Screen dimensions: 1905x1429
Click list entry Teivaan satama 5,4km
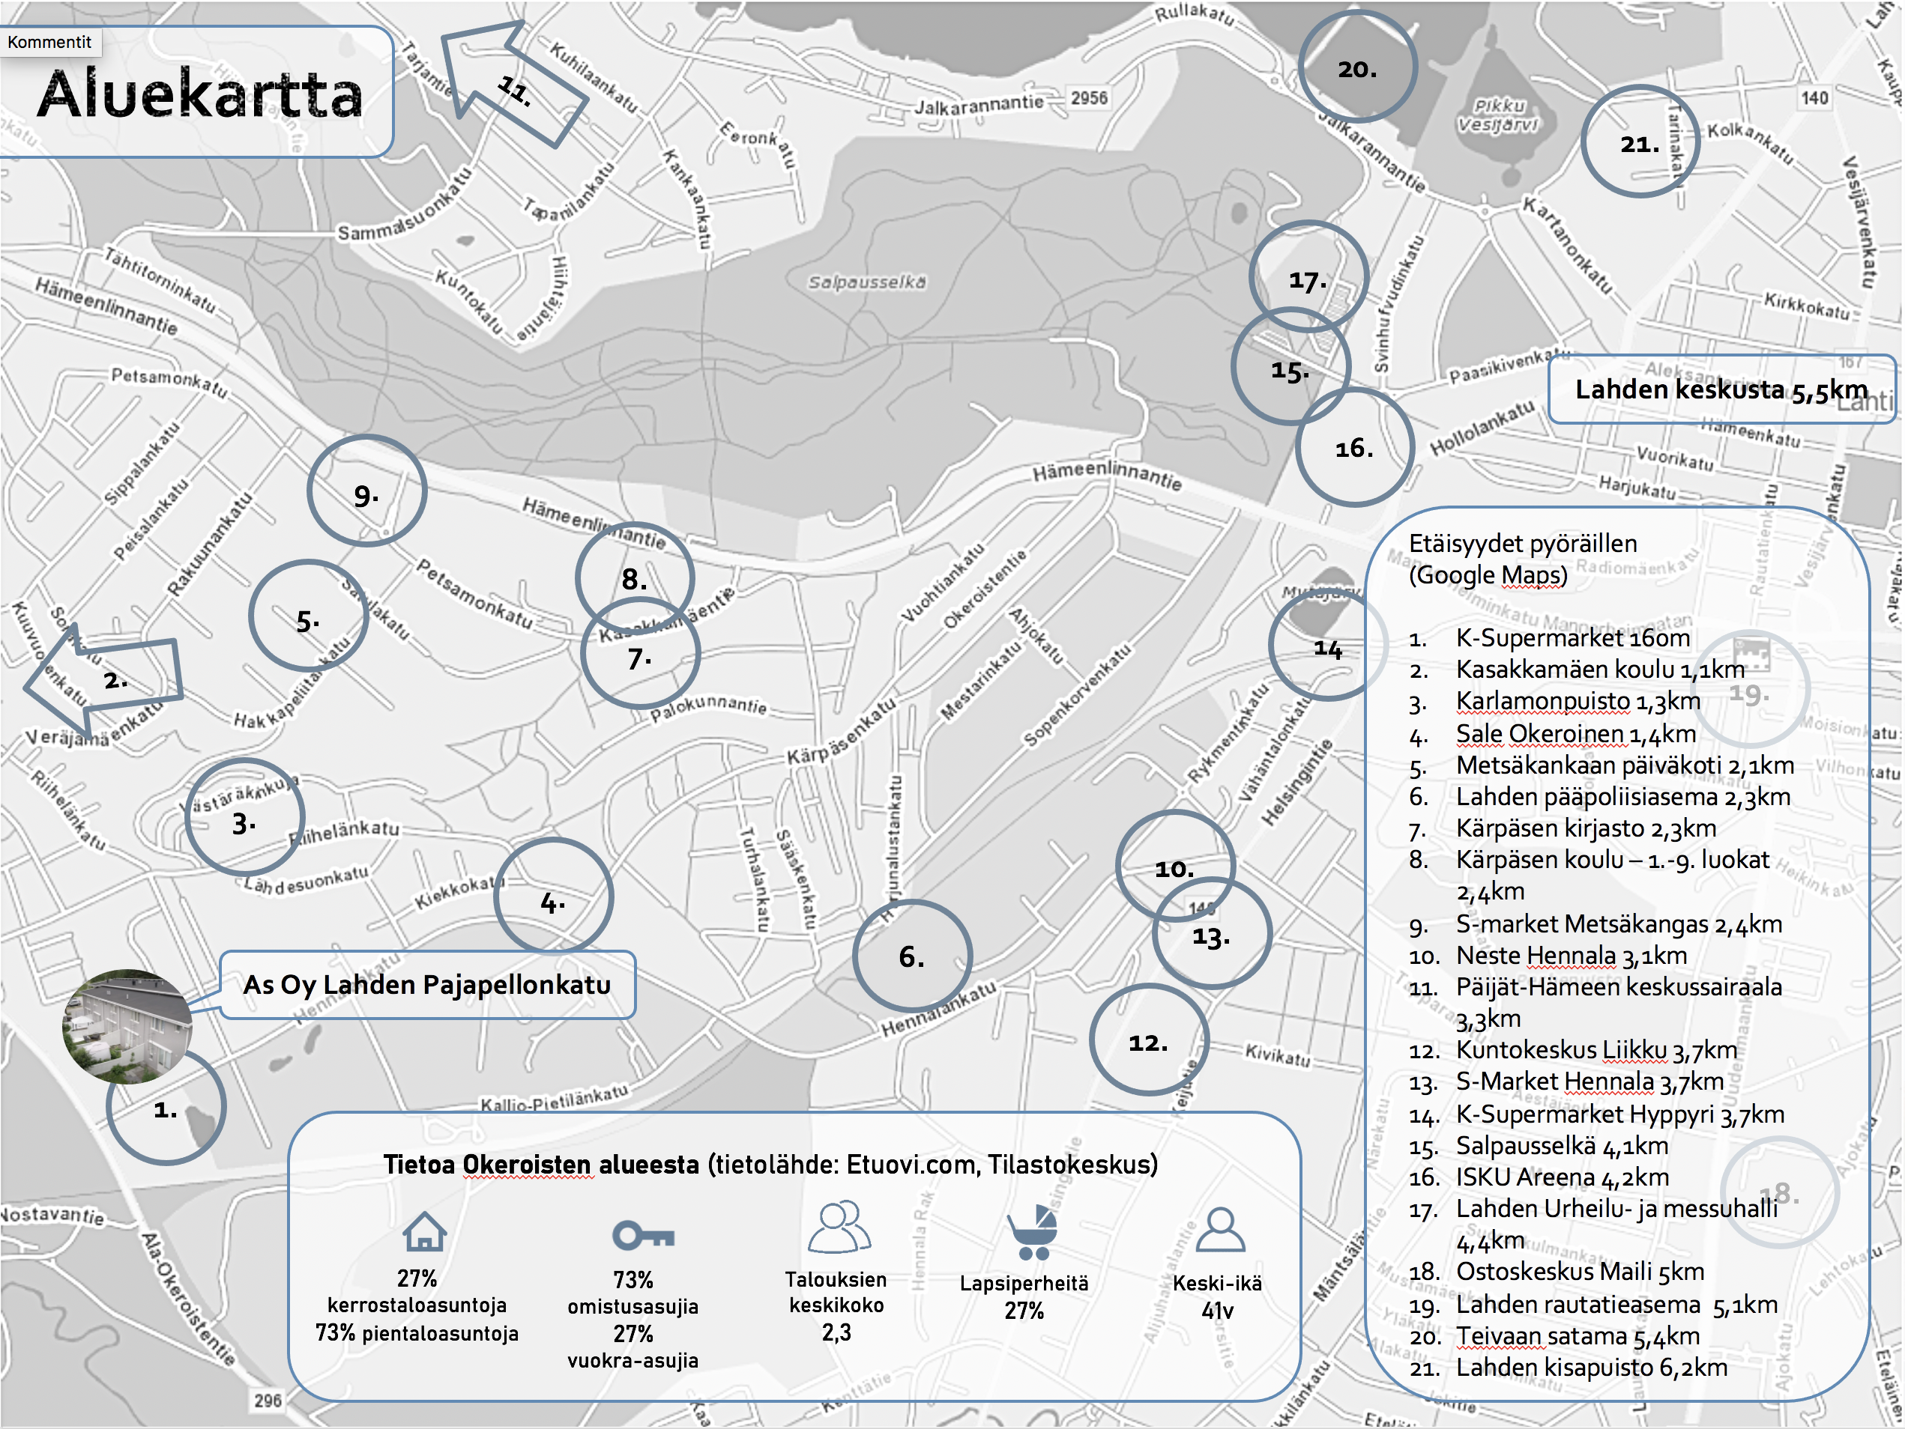(x=1578, y=1336)
